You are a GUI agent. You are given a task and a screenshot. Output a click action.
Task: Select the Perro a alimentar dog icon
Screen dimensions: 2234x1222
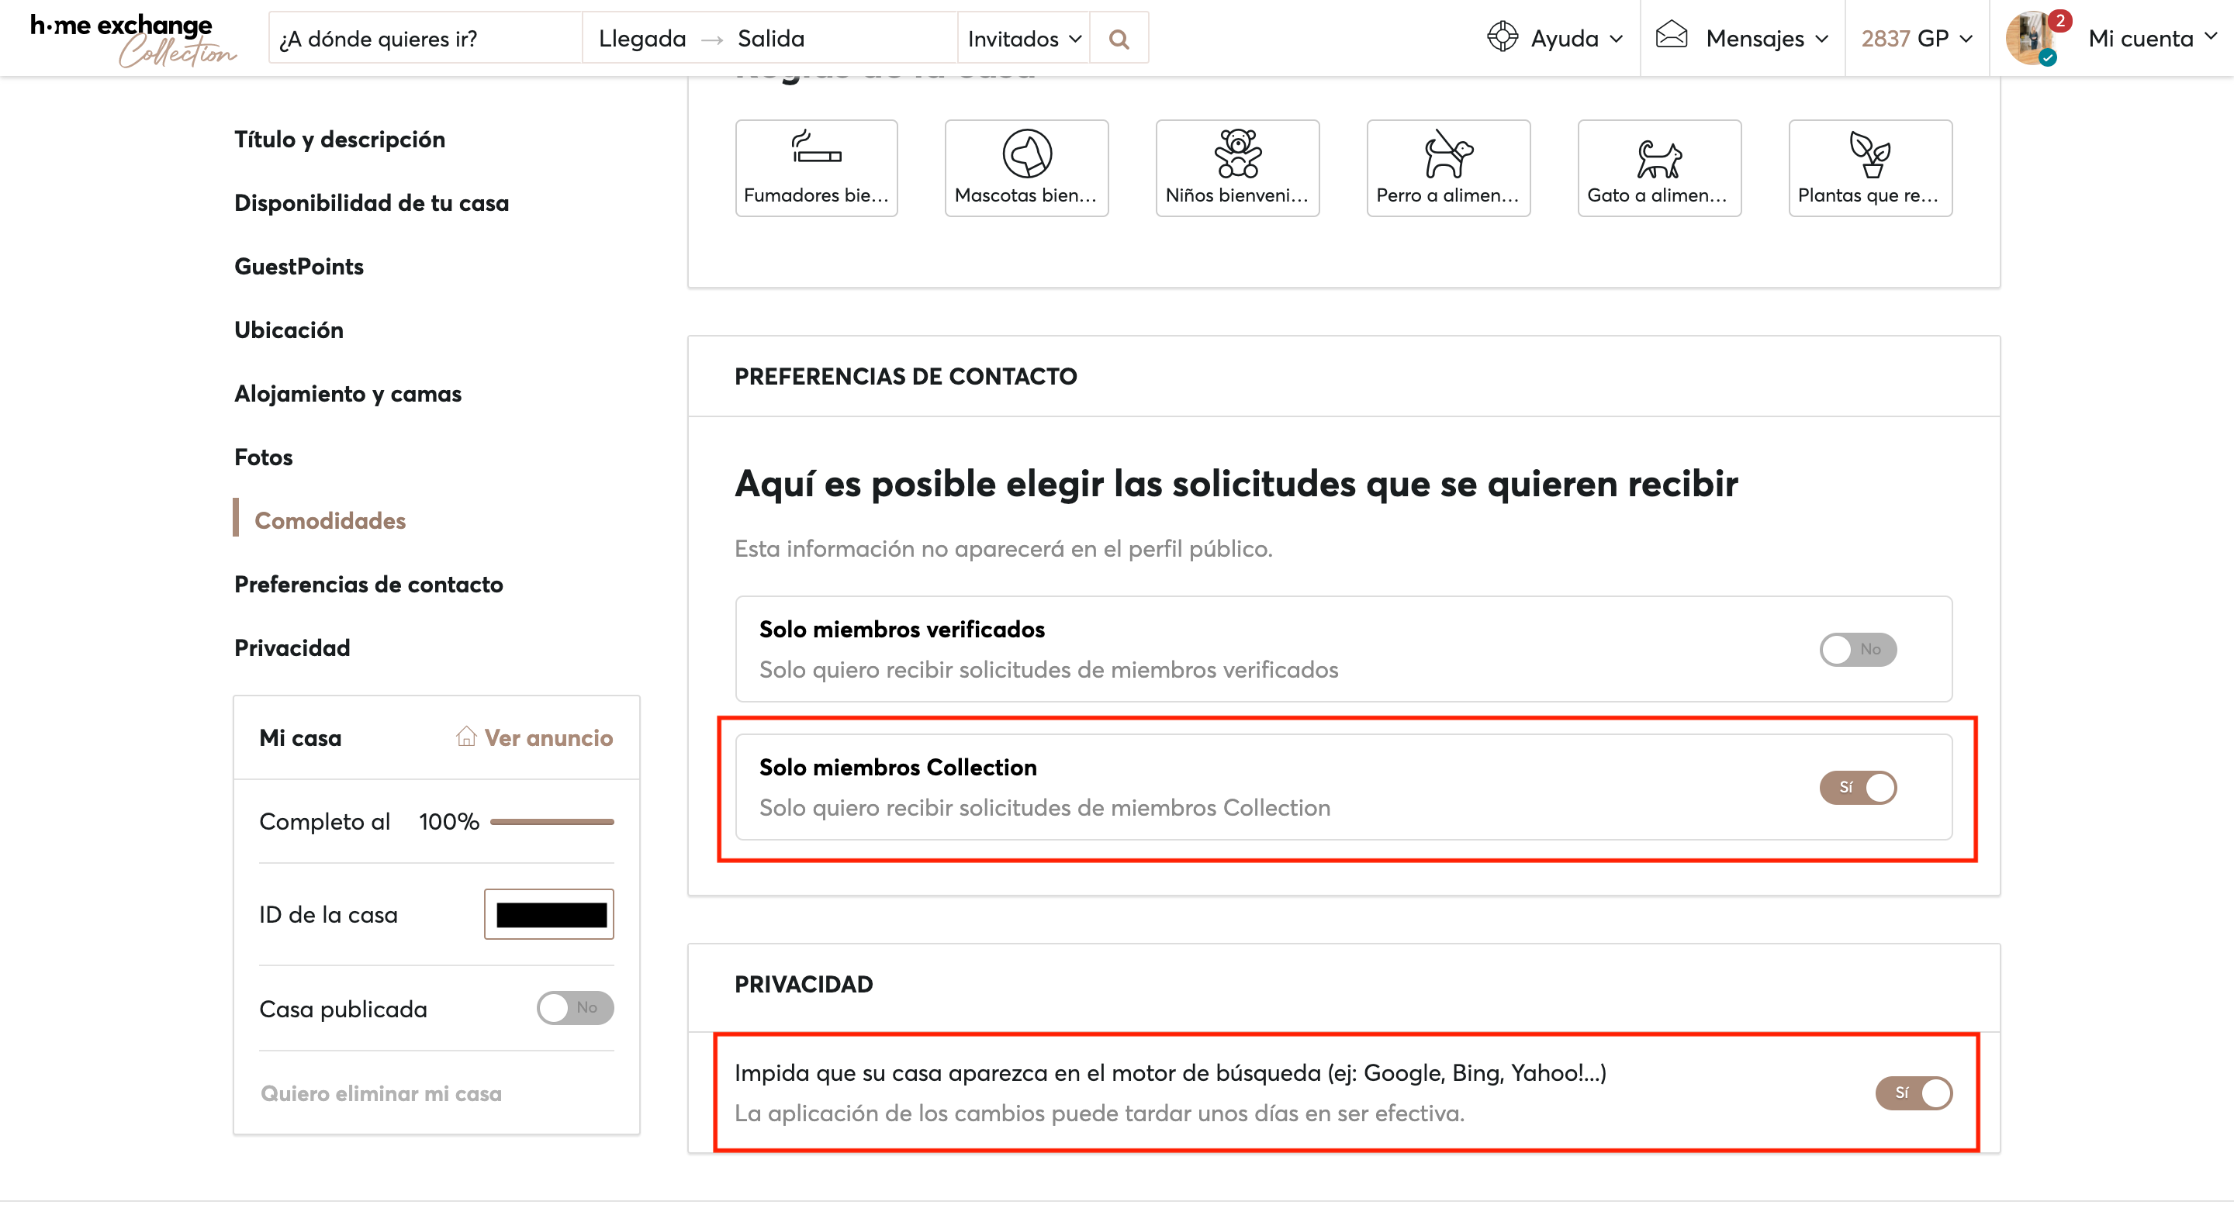point(1447,156)
